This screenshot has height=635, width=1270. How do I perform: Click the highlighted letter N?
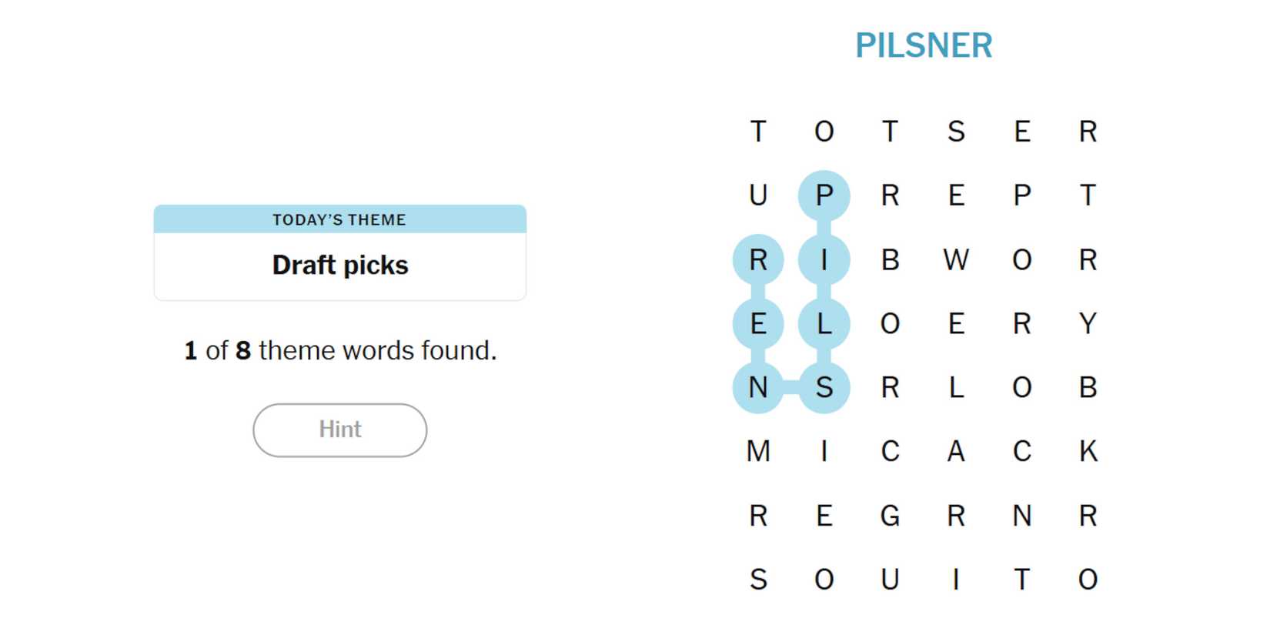coord(758,387)
